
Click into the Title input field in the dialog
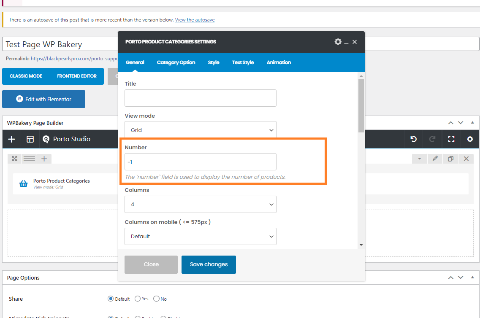coord(201,98)
